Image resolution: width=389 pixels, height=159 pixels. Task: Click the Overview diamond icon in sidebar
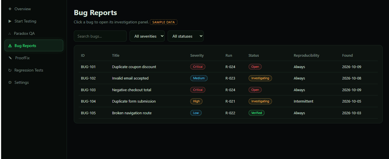coord(10,9)
